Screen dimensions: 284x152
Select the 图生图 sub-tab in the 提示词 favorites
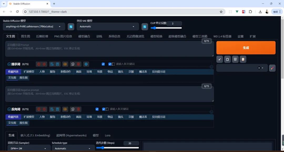[24, 78]
